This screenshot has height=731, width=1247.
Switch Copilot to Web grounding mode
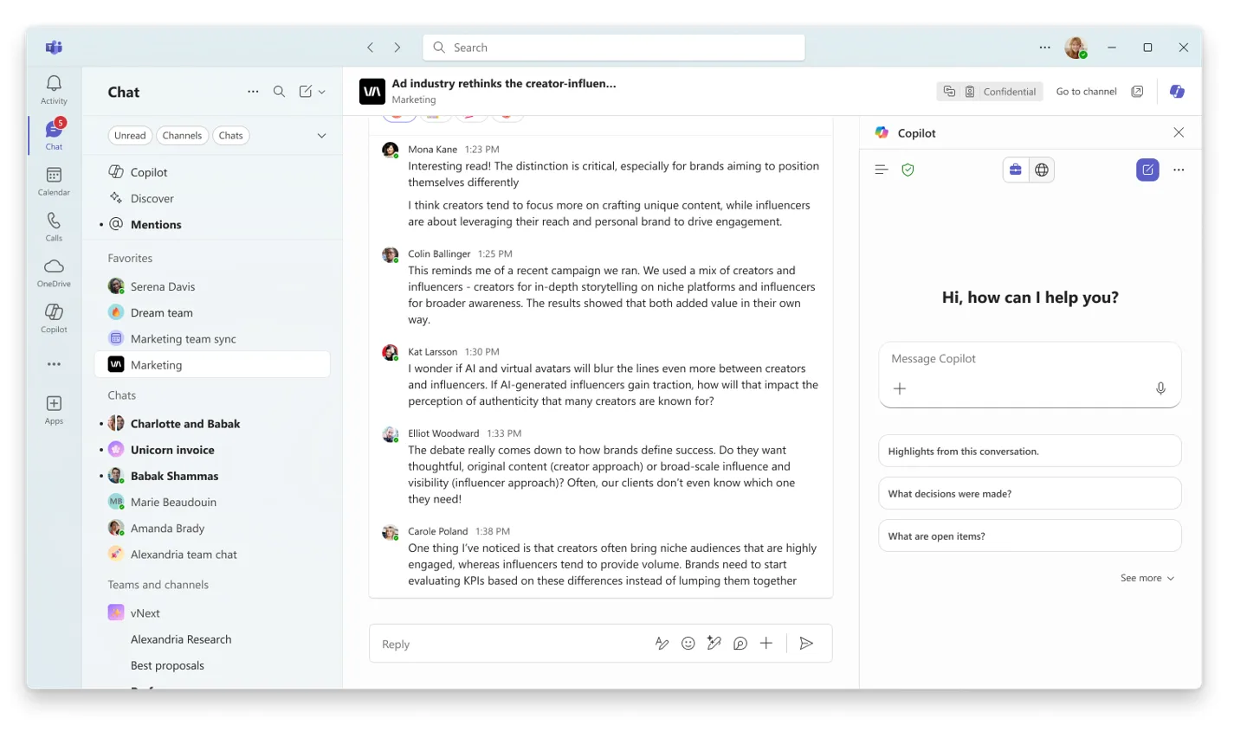coord(1042,170)
